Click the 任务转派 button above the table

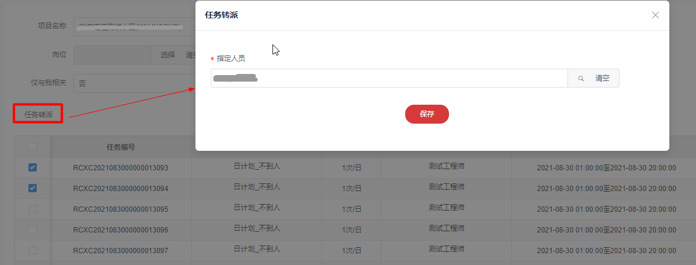pyautogui.click(x=39, y=114)
